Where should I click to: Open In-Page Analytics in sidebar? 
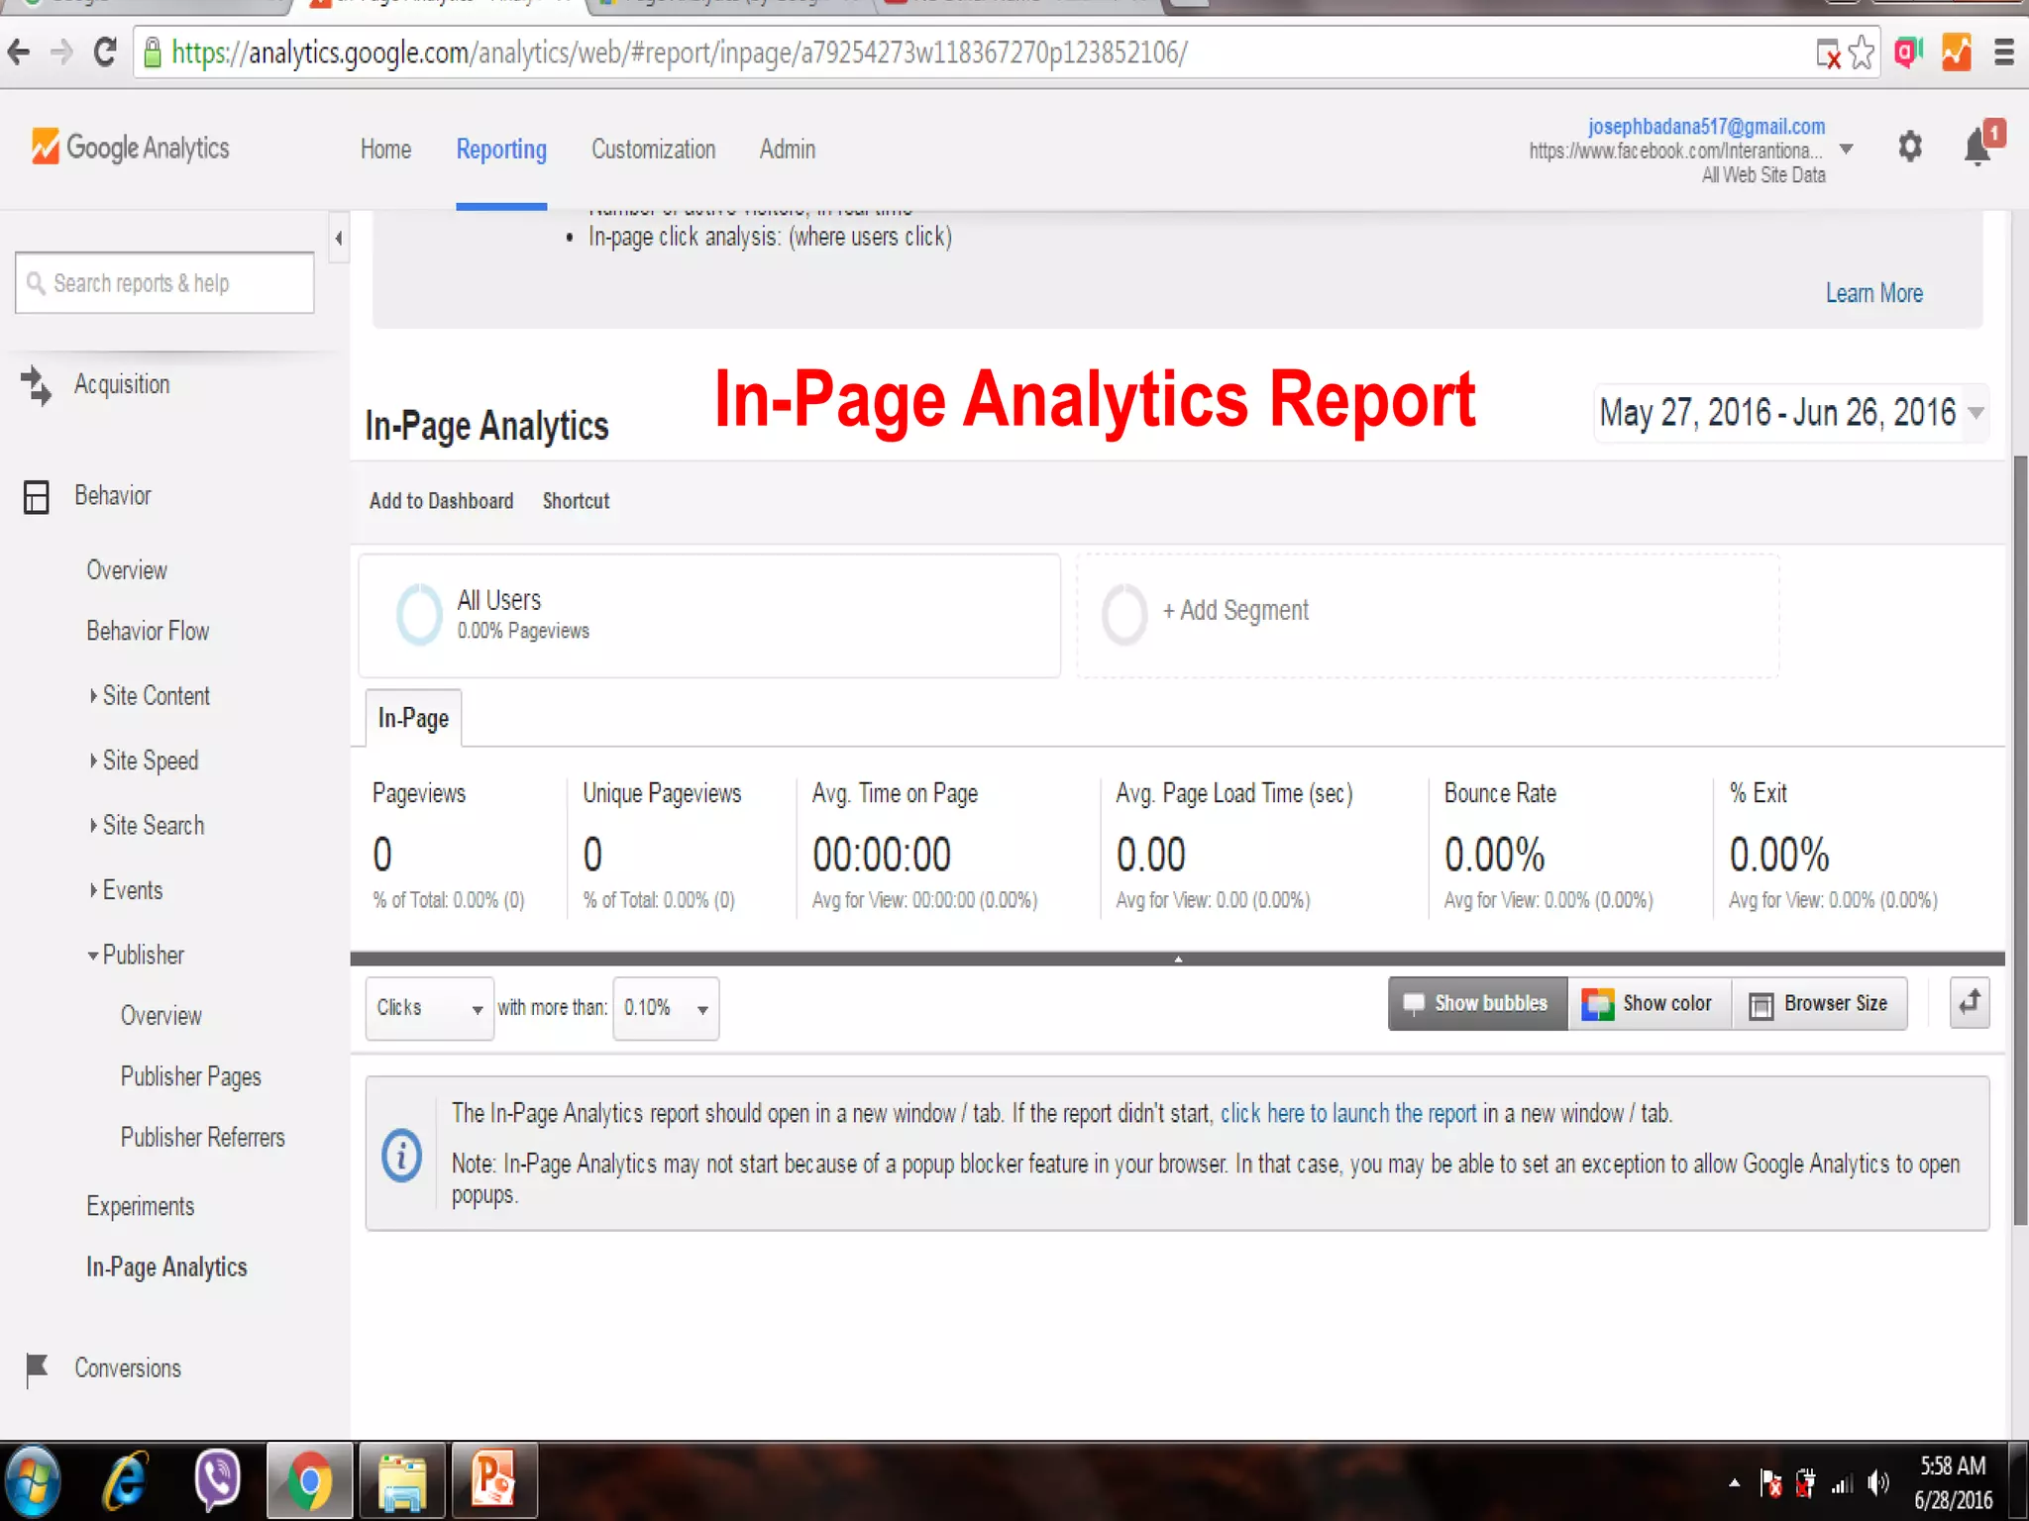pos(166,1267)
